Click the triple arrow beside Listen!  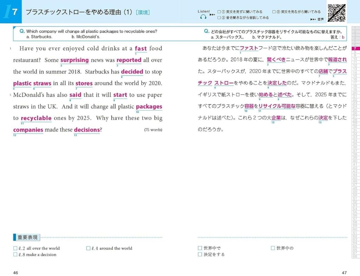click(212, 15)
